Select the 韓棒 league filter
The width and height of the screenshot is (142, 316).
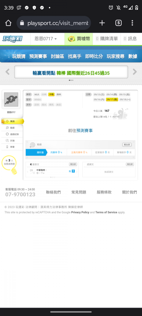coord(58,94)
